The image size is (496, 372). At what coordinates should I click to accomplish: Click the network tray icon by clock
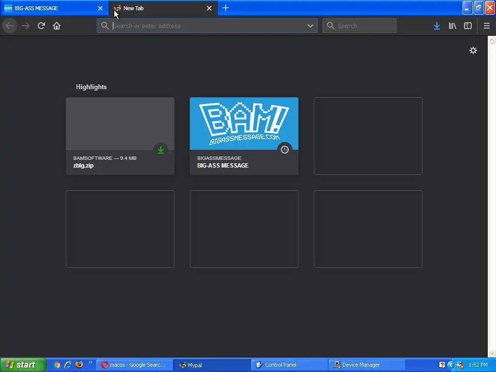460,365
